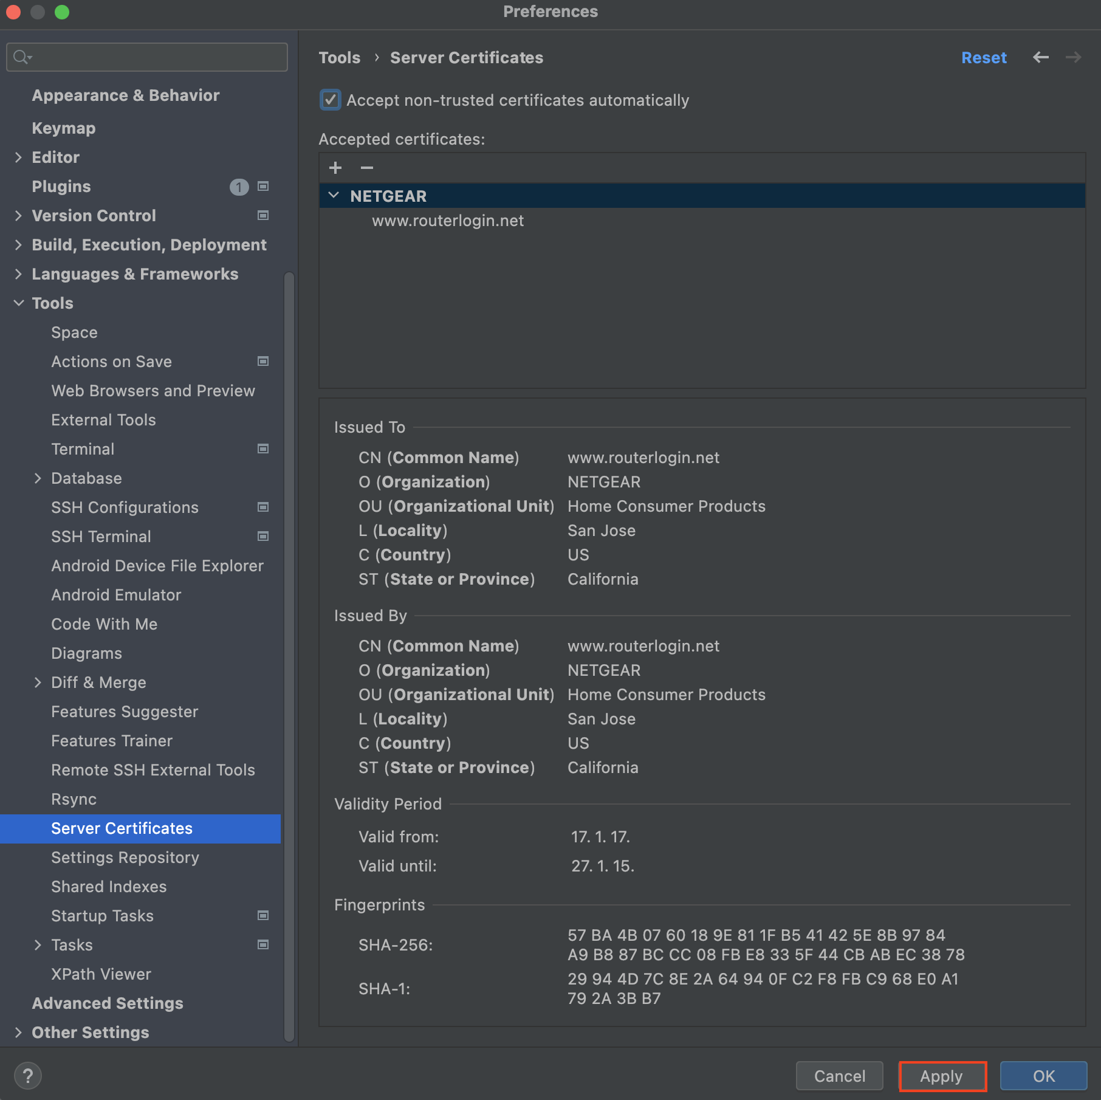Expand Other Settings section
This screenshot has height=1100, width=1101.
tap(18, 1033)
